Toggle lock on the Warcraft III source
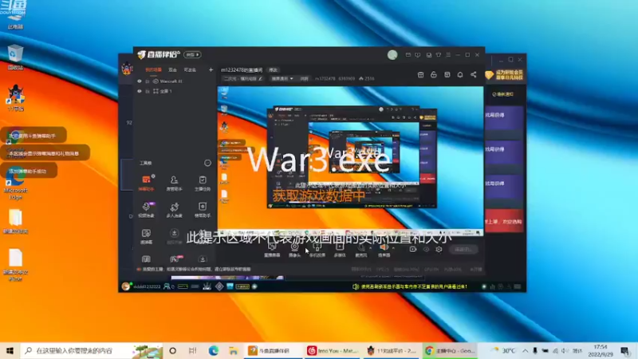Viewport: 638px width, 359px height. coord(148,81)
